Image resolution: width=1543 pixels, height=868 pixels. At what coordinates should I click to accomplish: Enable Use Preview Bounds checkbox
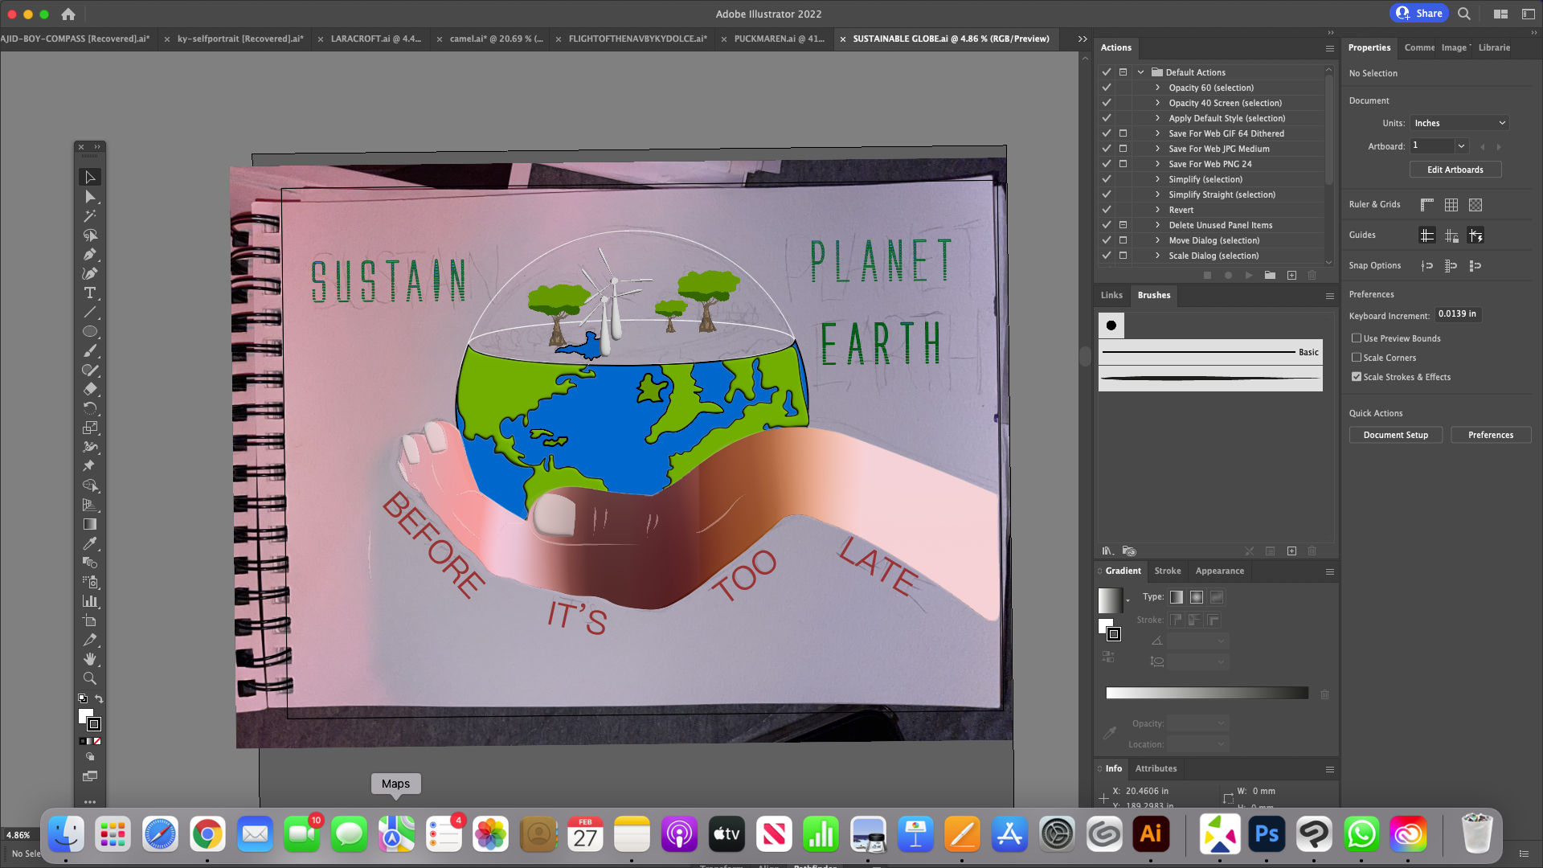point(1357,338)
